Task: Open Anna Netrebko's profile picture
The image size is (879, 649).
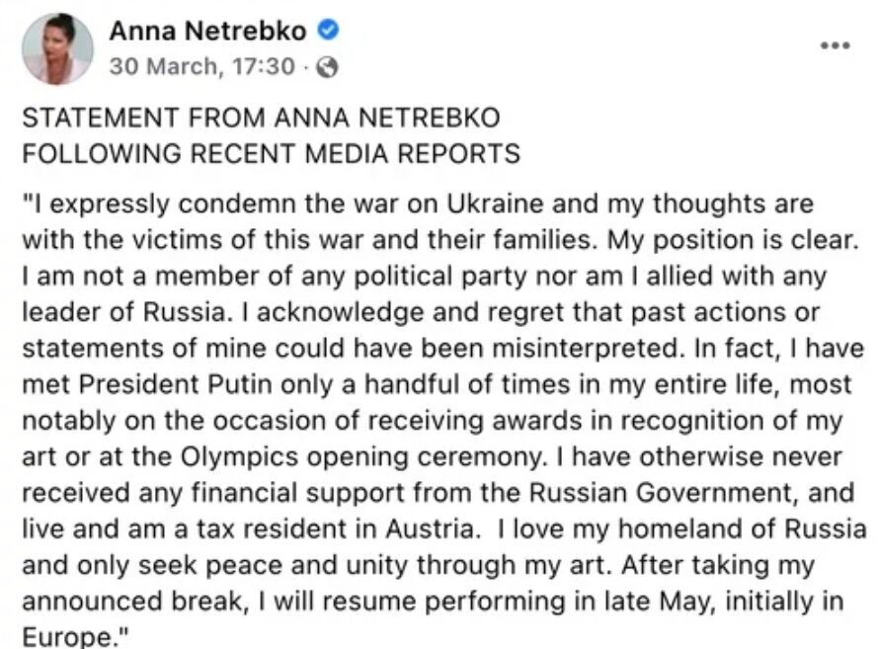Action: pos(57,48)
